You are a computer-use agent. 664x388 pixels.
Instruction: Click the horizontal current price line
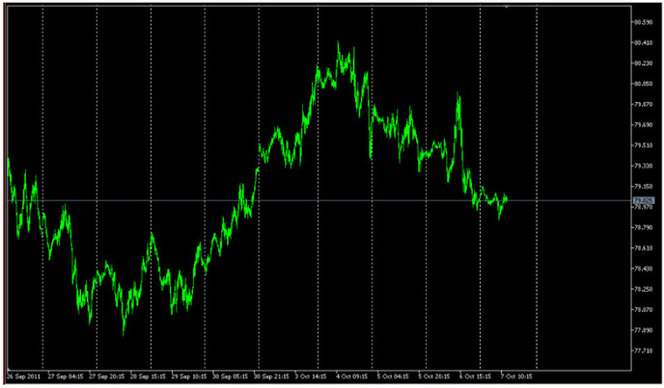pyautogui.click(x=319, y=200)
